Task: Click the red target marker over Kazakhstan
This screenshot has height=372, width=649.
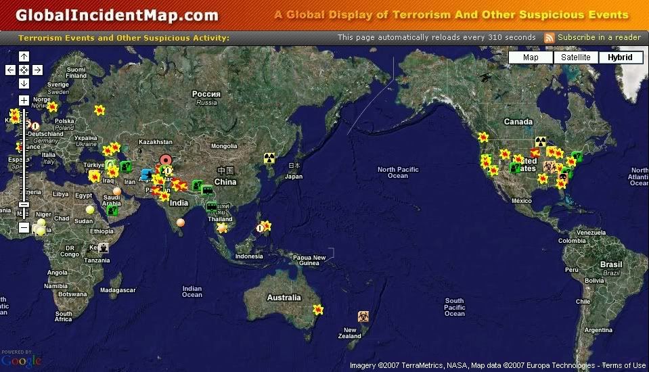Action: click(165, 161)
